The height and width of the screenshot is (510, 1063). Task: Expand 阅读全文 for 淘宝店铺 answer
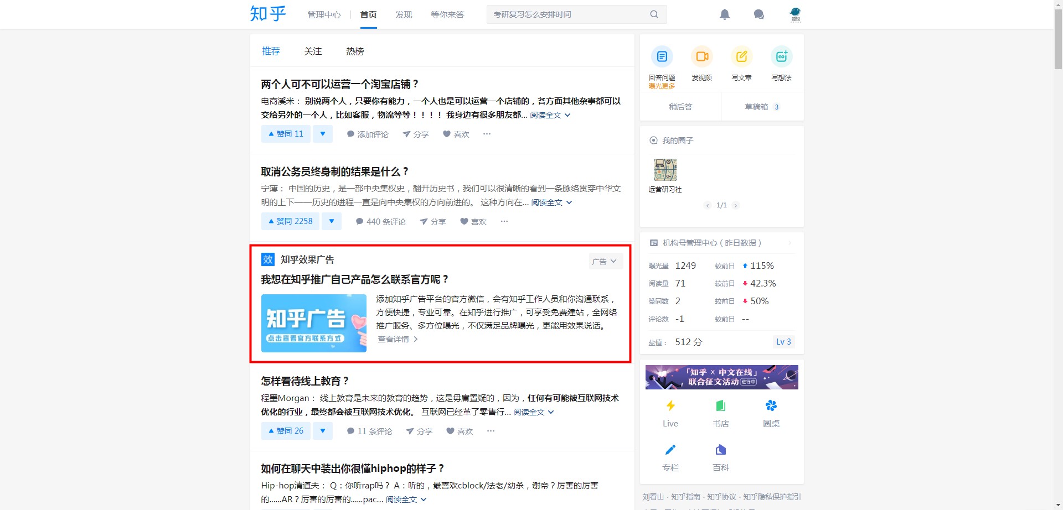point(550,115)
